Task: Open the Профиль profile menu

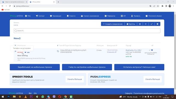Action: pos(136,16)
